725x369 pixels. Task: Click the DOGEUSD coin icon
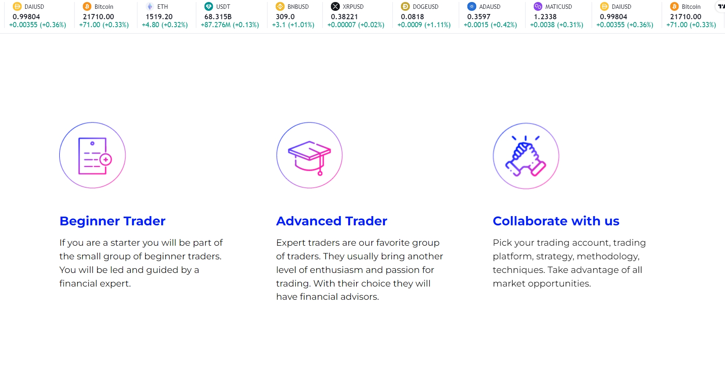pyautogui.click(x=405, y=6)
